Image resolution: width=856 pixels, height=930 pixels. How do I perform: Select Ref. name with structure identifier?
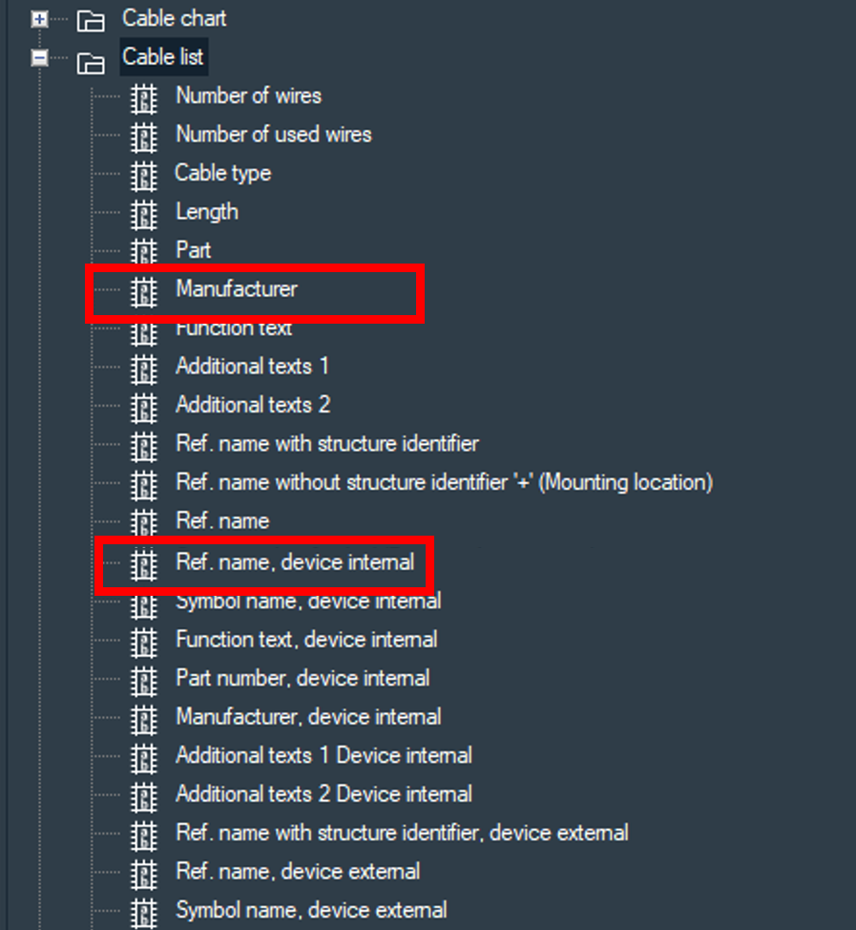(x=327, y=444)
